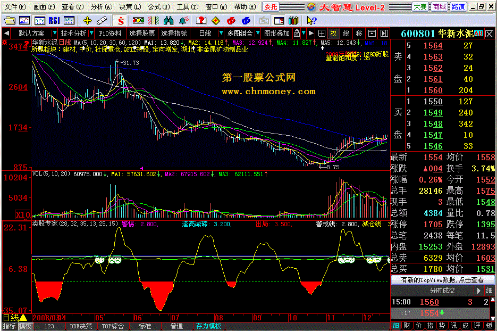Click the red circular info icon
Viewport: 497px width, 331px height.
(231, 21)
